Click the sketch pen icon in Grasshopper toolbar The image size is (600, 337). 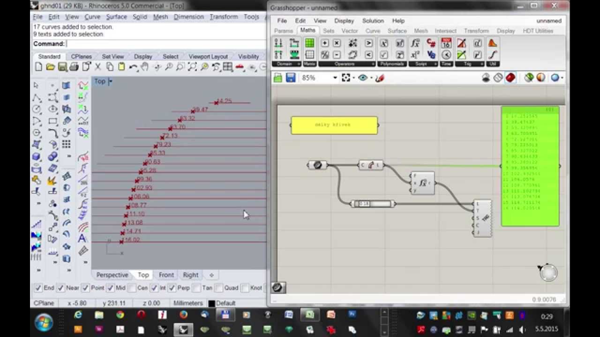[x=380, y=78]
